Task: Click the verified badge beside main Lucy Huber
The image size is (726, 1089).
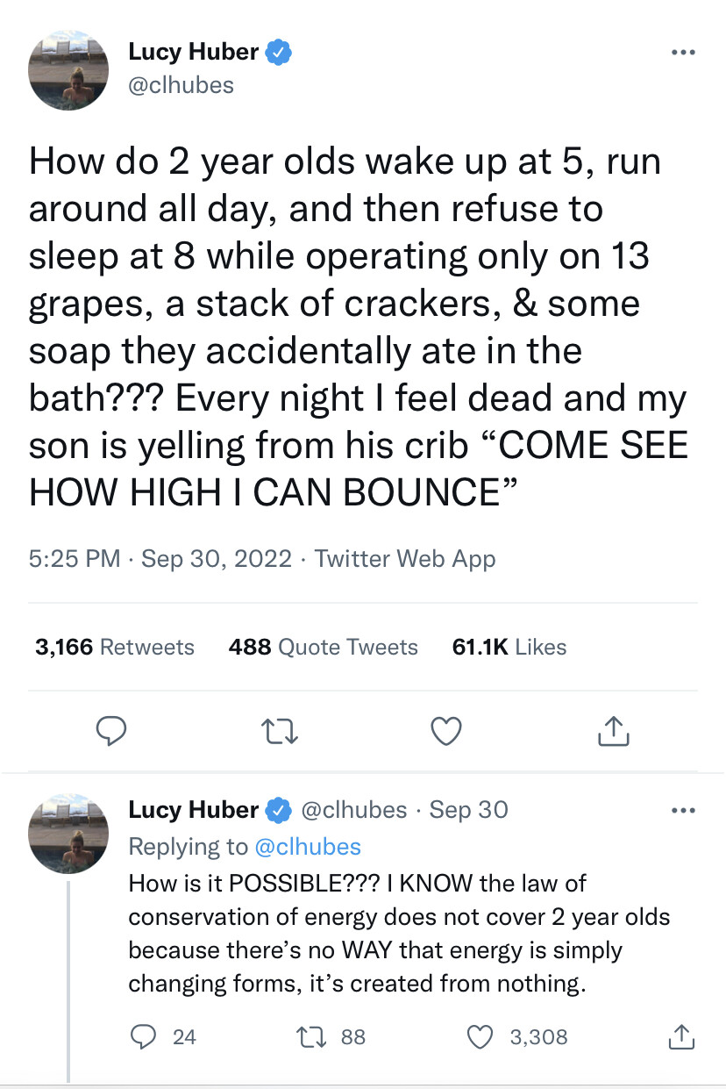Action: pyautogui.click(x=279, y=53)
